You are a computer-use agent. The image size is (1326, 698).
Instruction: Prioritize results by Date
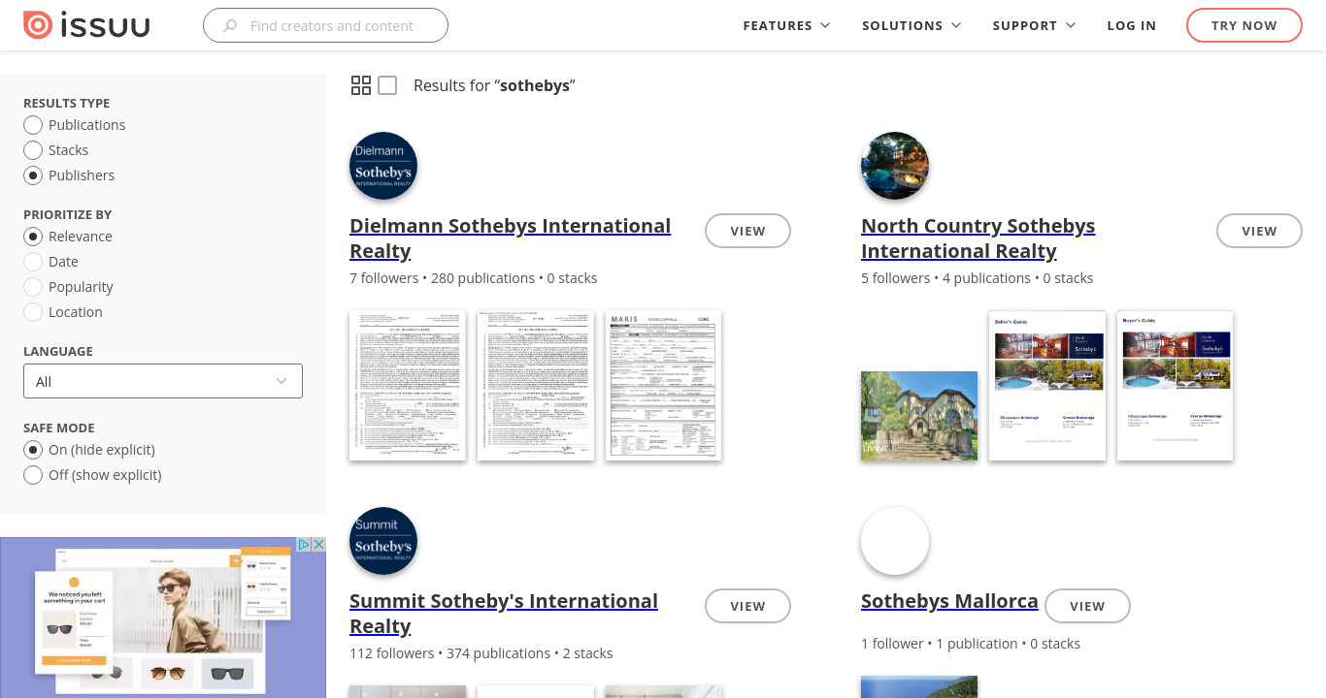(x=33, y=262)
